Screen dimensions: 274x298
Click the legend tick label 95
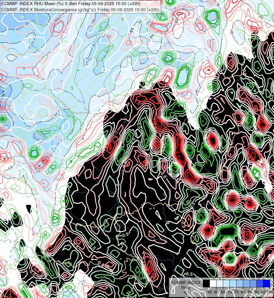tap(263, 292)
